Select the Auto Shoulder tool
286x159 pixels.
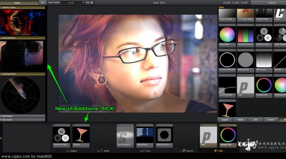tap(227, 86)
